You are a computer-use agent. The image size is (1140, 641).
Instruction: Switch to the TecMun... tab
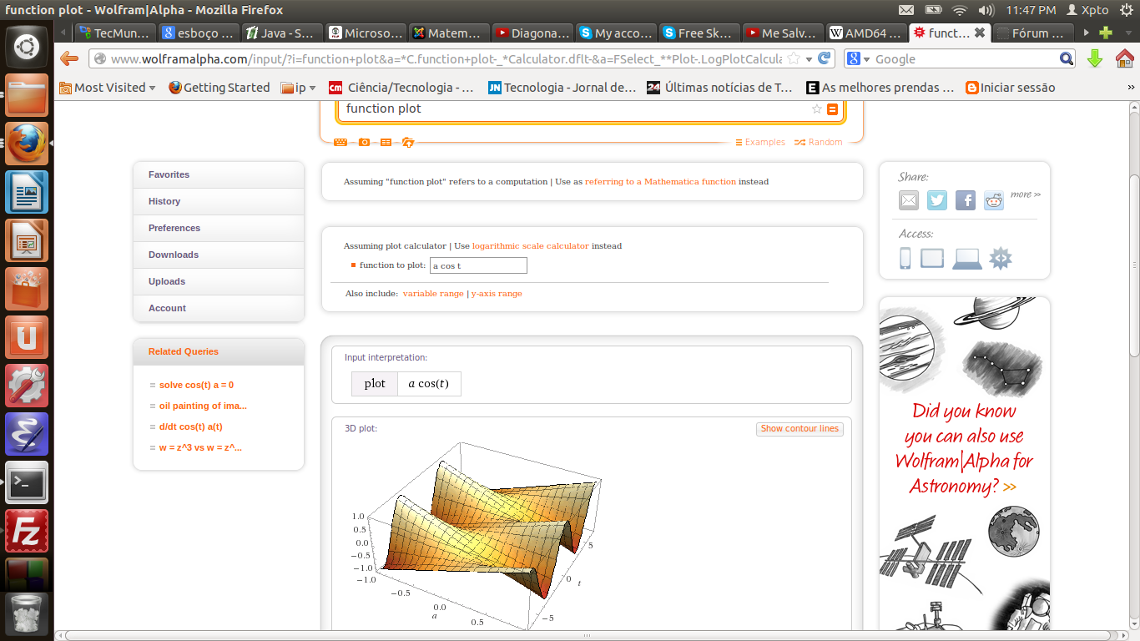coord(115,33)
